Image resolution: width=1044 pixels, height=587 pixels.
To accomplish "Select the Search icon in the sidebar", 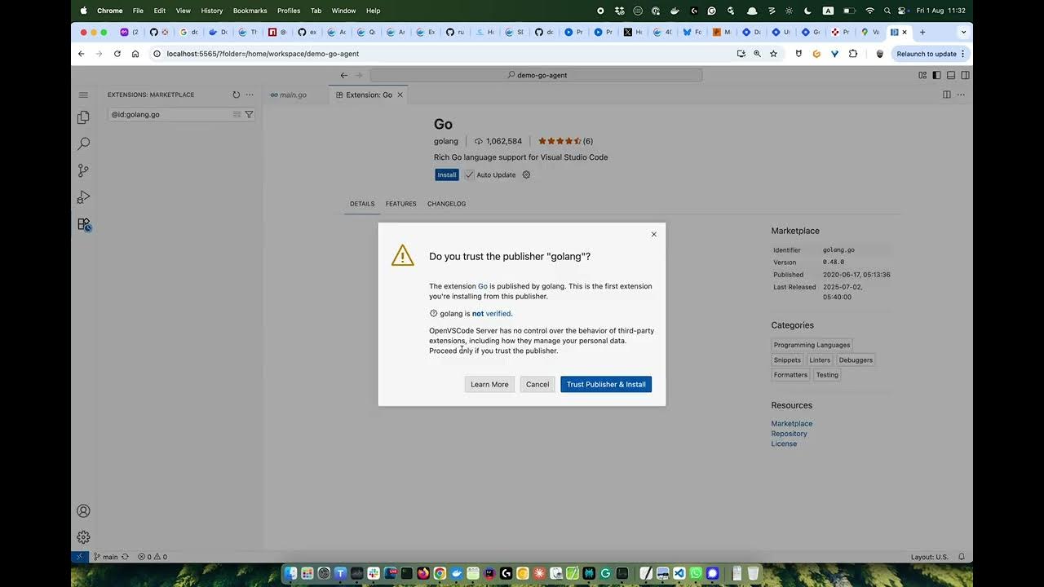I will pos(82,143).
